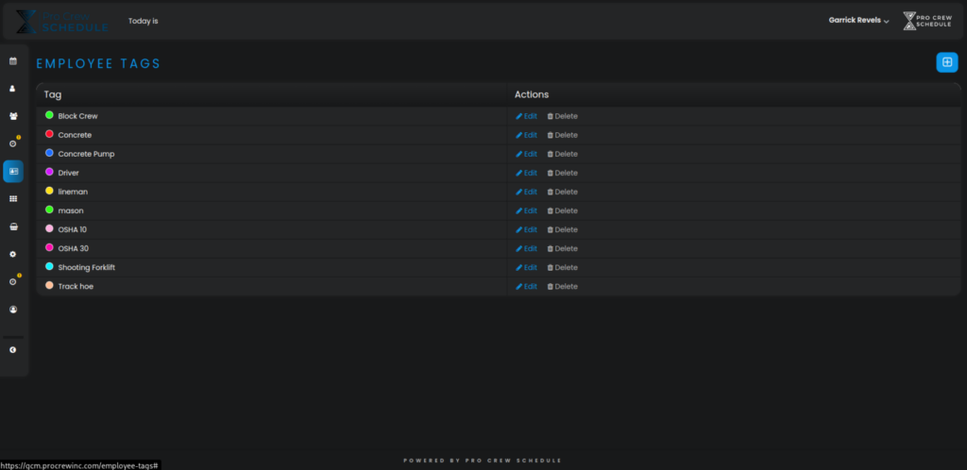The width and height of the screenshot is (967, 470).
Task: Click the yellow lineman color dot
Action: (49, 191)
